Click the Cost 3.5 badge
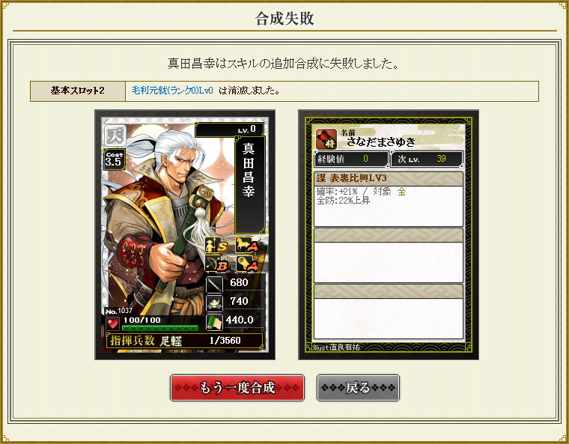The width and height of the screenshot is (569, 444). (115, 159)
